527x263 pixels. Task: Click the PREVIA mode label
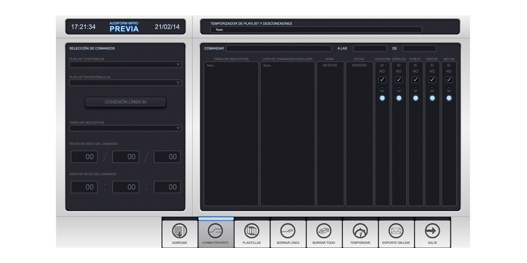click(124, 29)
